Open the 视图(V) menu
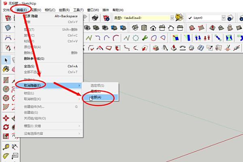 pos(36,10)
